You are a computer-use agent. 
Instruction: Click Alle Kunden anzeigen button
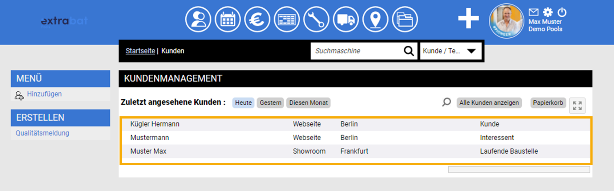pos(489,103)
